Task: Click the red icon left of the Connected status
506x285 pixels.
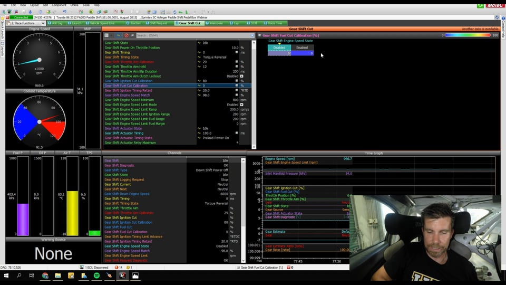Action: pyautogui.click(x=7, y=17)
